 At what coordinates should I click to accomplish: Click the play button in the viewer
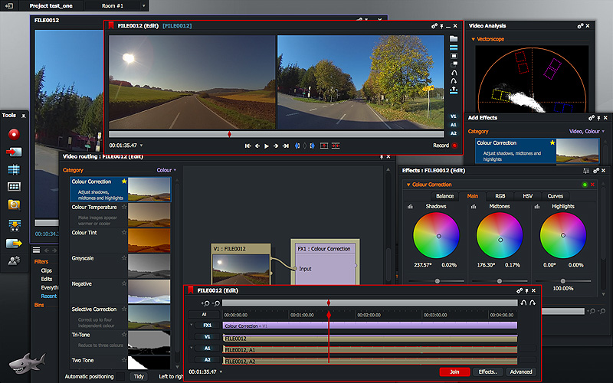click(x=267, y=146)
